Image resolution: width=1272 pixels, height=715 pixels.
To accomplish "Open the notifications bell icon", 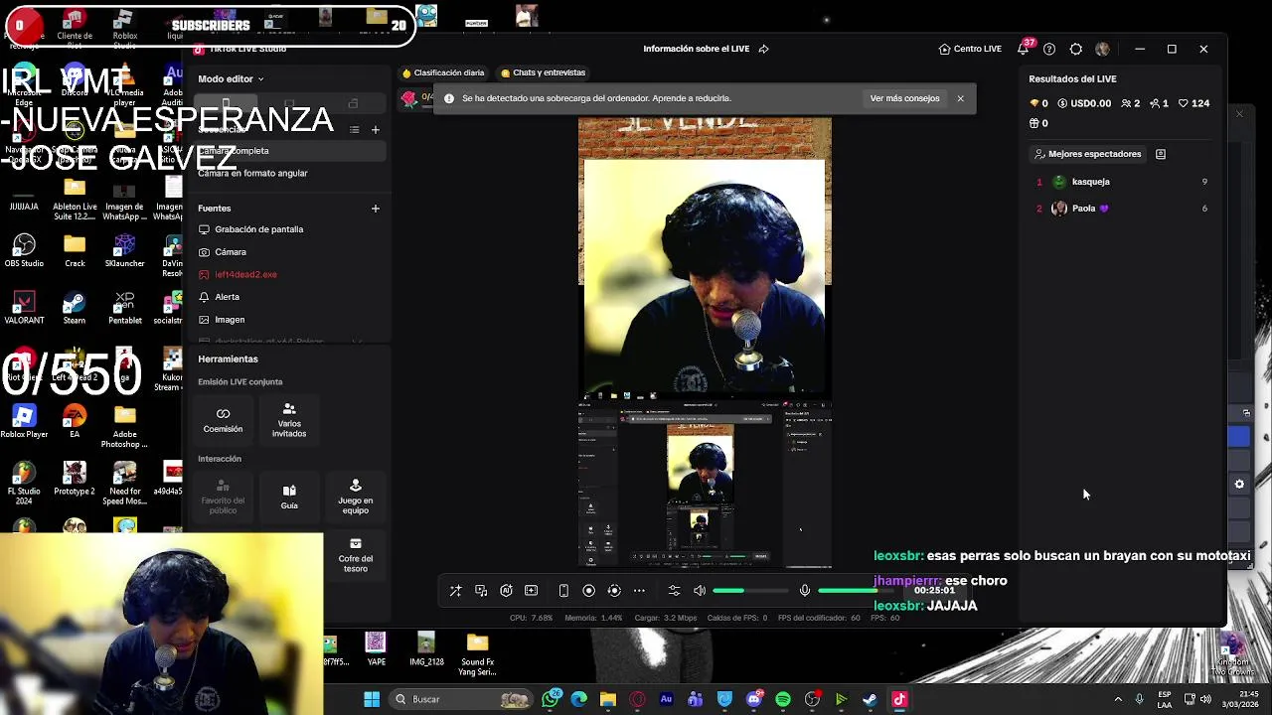I will 1023,49.
